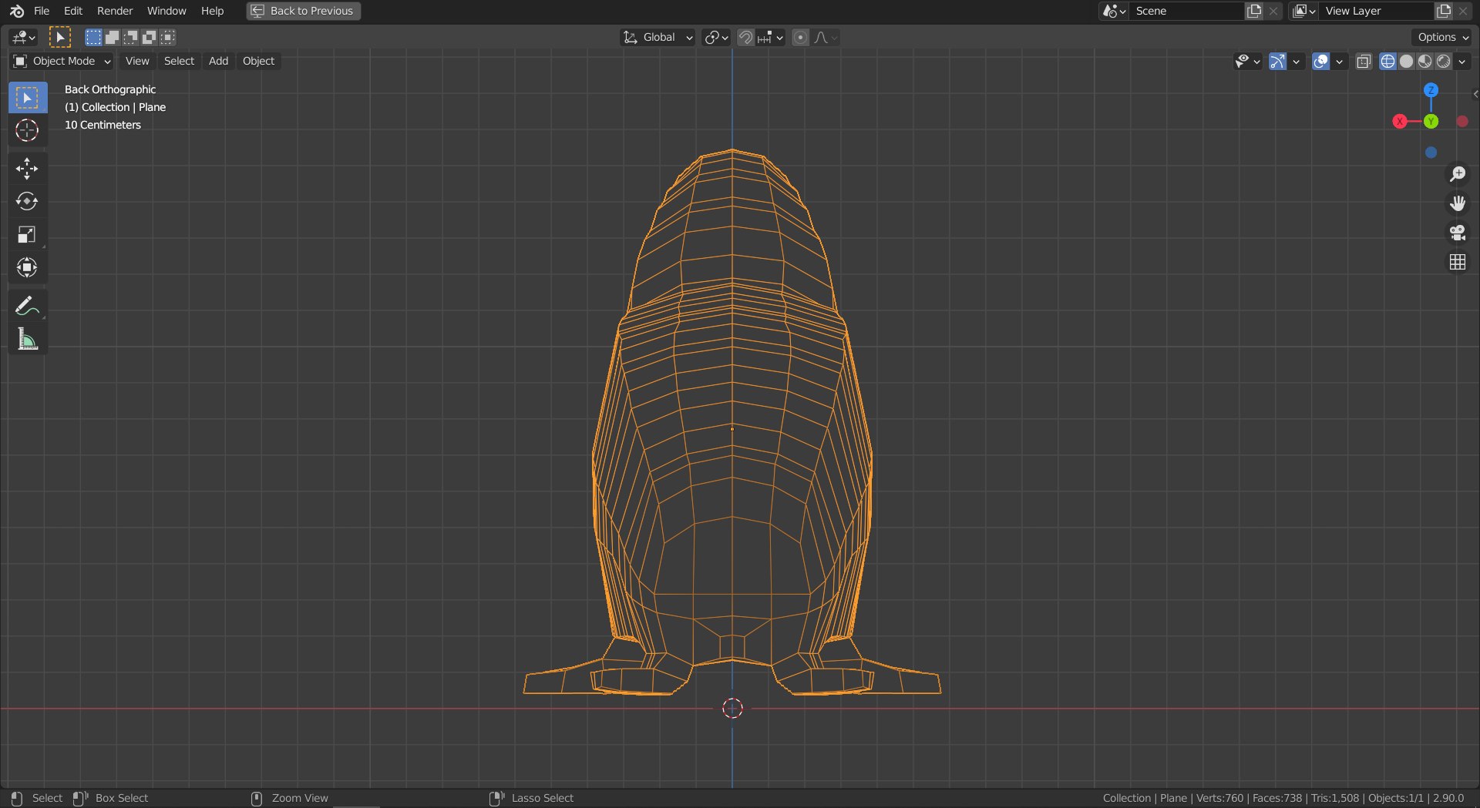Open the Object Mode dropdown

pos(62,61)
